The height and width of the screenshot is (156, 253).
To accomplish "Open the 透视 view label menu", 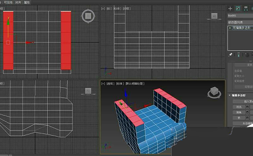I will click(110, 83).
